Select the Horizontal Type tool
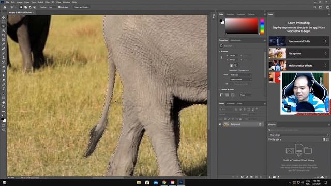Image resolution: width=331 pixels, height=186 pixels. [x=4, y=89]
